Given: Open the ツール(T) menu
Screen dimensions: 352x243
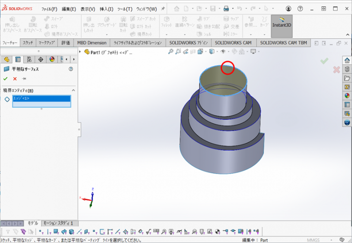Looking at the screenshot, I should pos(124,9).
